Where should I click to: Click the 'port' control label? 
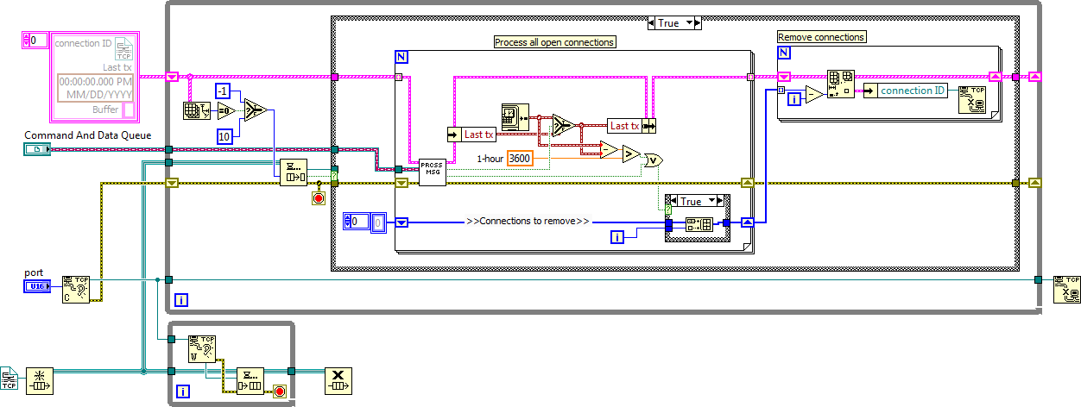click(x=33, y=272)
